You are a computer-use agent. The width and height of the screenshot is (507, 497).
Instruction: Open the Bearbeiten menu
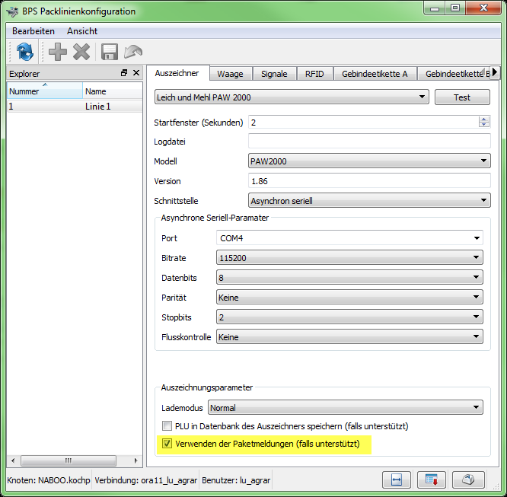click(x=33, y=31)
